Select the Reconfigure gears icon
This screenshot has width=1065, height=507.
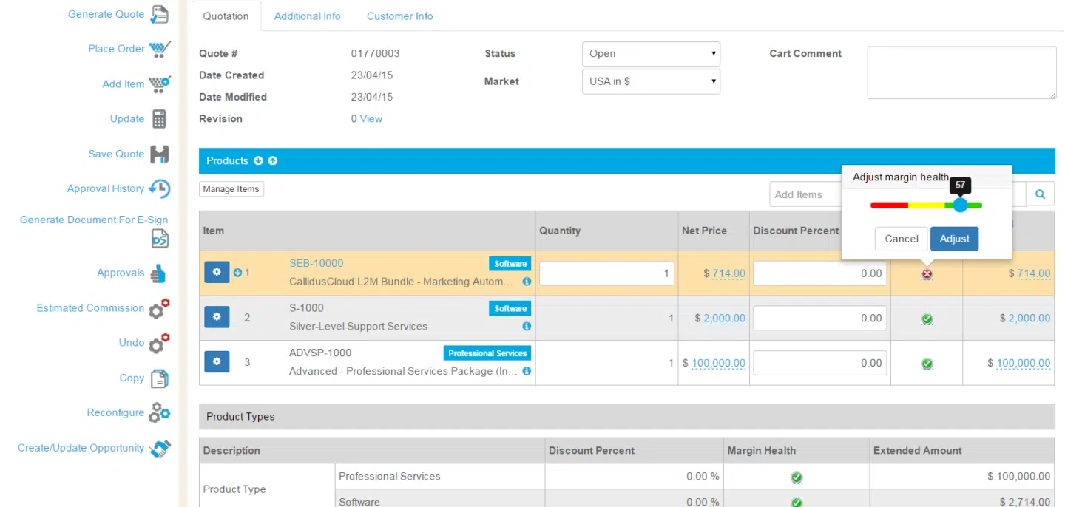point(159,412)
